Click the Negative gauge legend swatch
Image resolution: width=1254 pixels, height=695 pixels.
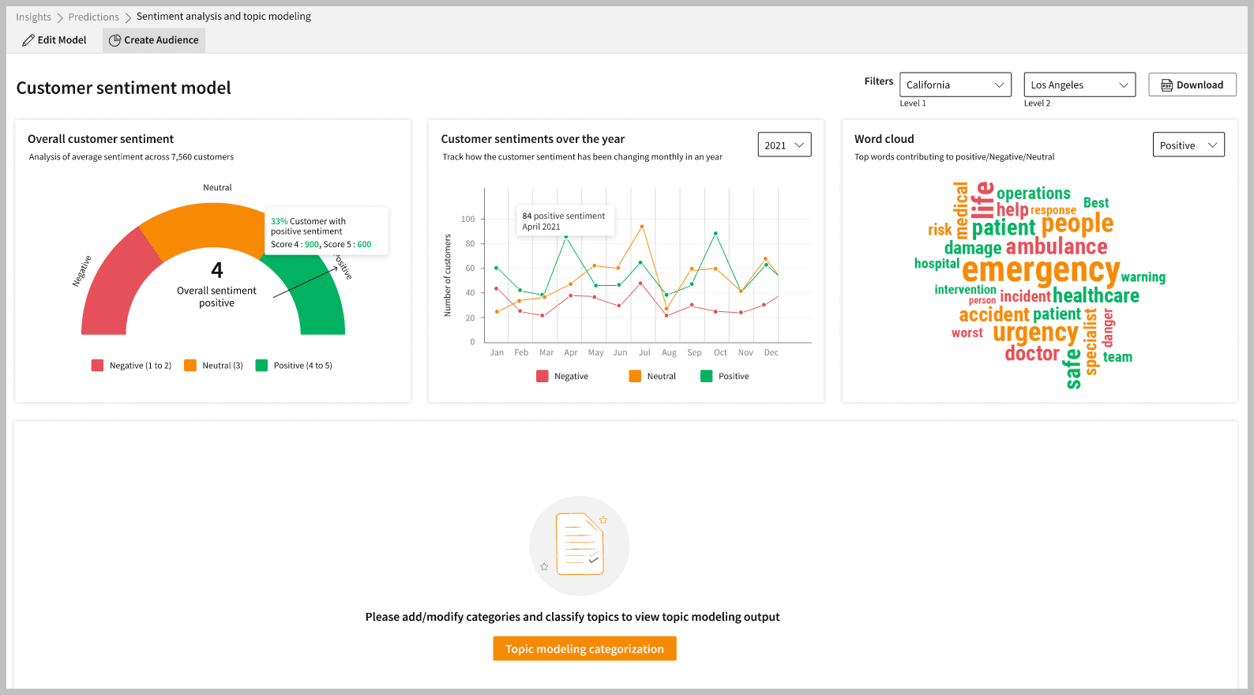[x=97, y=366]
